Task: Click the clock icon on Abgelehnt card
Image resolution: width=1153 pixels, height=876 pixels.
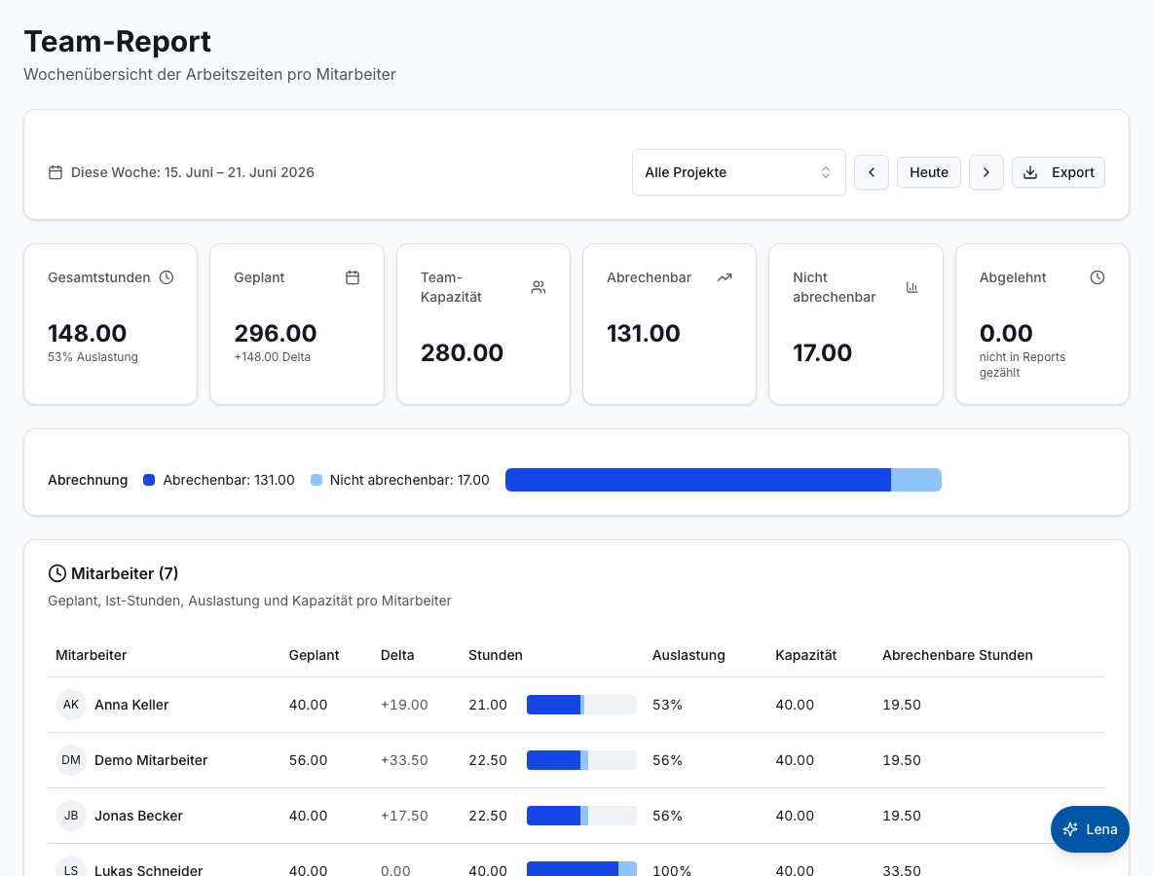Action: click(1097, 277)
